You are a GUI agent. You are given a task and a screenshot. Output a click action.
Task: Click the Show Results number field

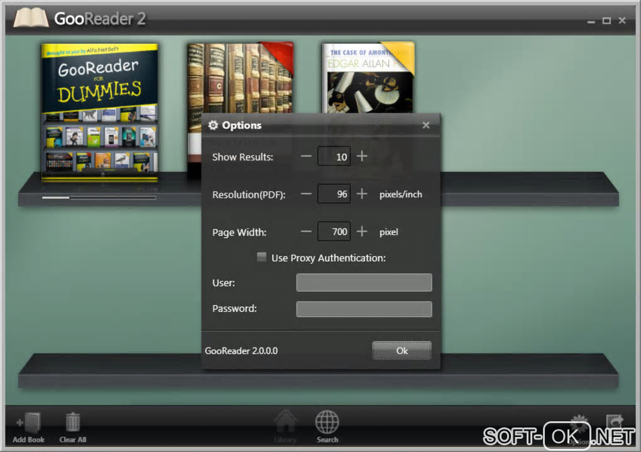pos(334,156)
